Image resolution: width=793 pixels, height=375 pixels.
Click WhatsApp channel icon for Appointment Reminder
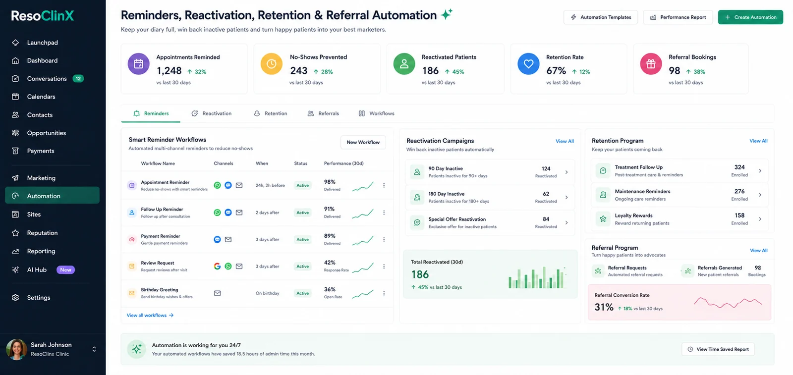point(217,185)
